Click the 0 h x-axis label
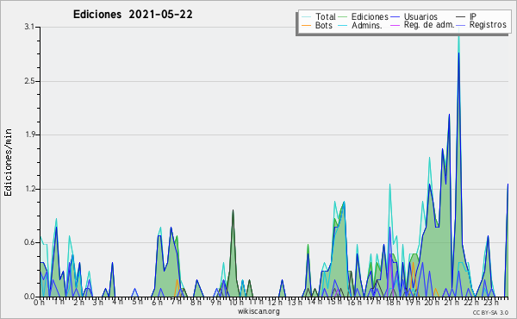This screenshot has width=517, height=319. tap(39, 302)
